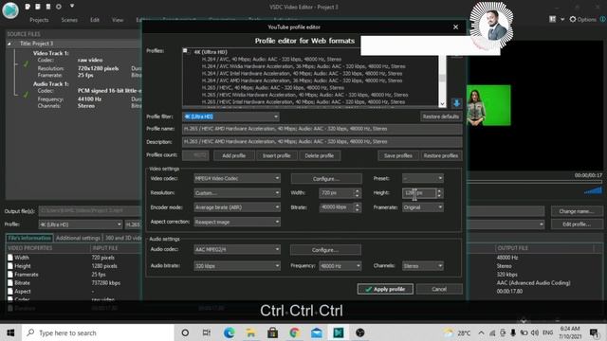Click the Restore profiles button
This screenshot has width=607, height=341.
[441, 155]
